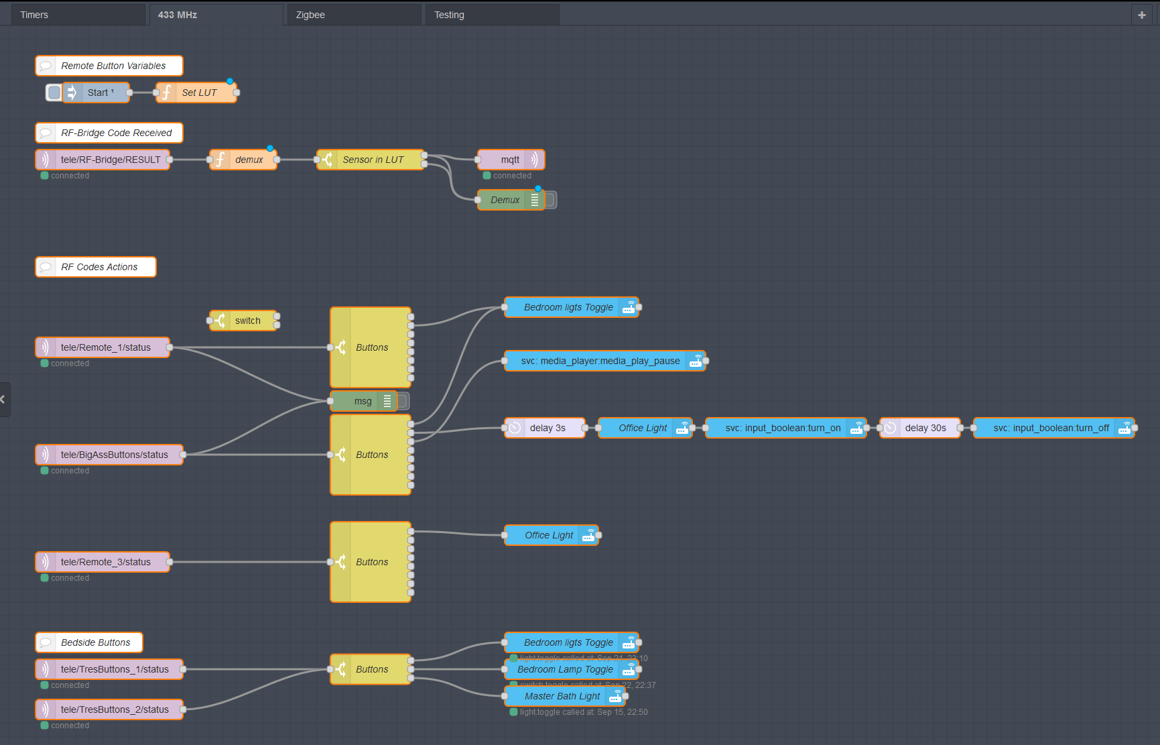Select the Set LUT function node icon
Screen dimensions: 1160x745
click(167, 93)
